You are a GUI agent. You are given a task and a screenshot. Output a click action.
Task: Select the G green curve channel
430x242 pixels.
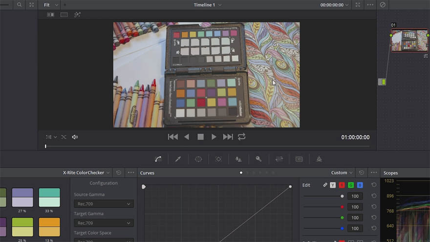351,185
